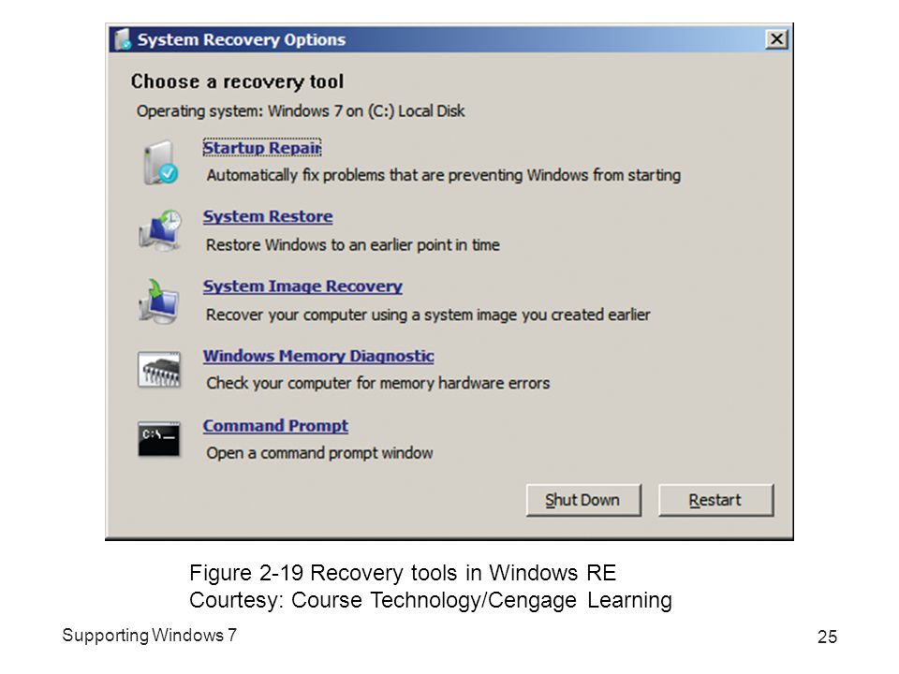Click 'Restore Windows to an earlier point in time'

[x=353, y=245]
